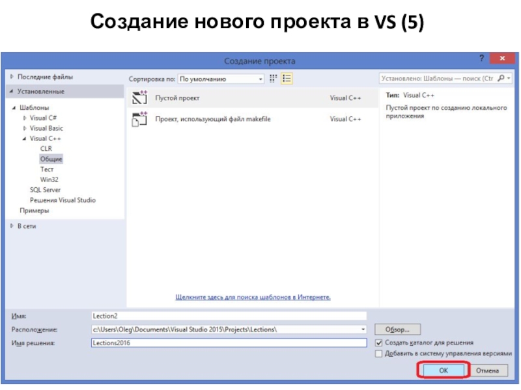Image resolution: width=521 pixels, height=390 pixels.
Task: Click the makefile project template icon
Action: 139,119
